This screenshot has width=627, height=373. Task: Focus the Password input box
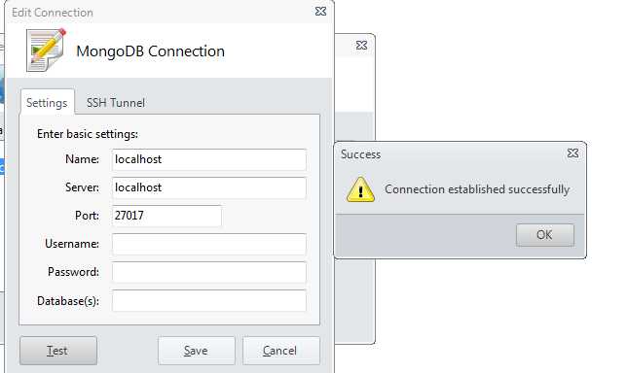(x=209, y=272)
